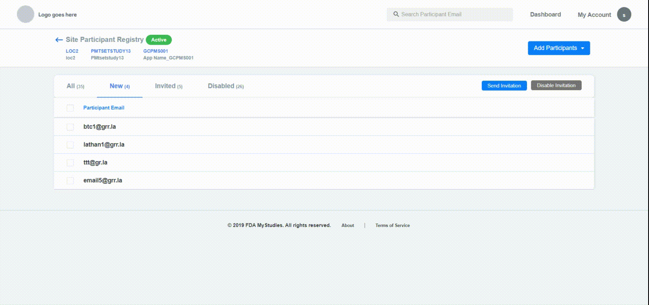Click the search magnifier icon

(396, 14)
